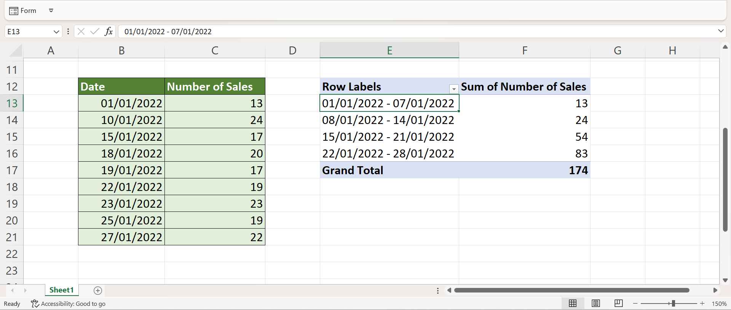This screenshot has height=310, width=731.
Task: Expand the formula bar with chevron
Action: point(721,31)
